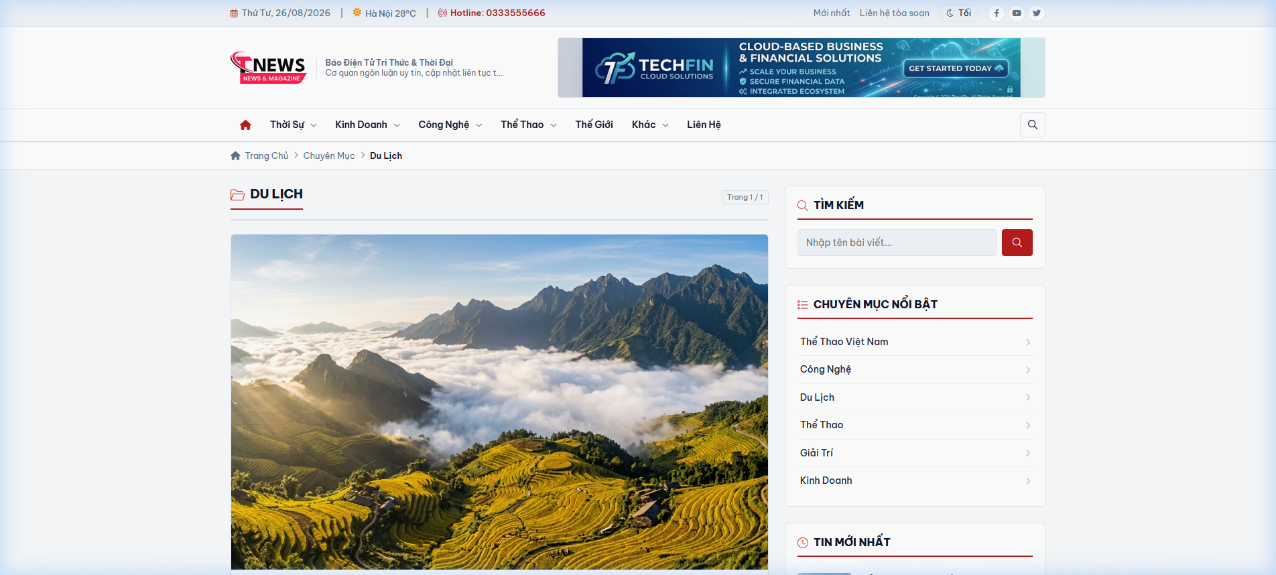Open the Facebook social icon
The height and width of the screenshot is (575, 1276).
coord(997,13)
